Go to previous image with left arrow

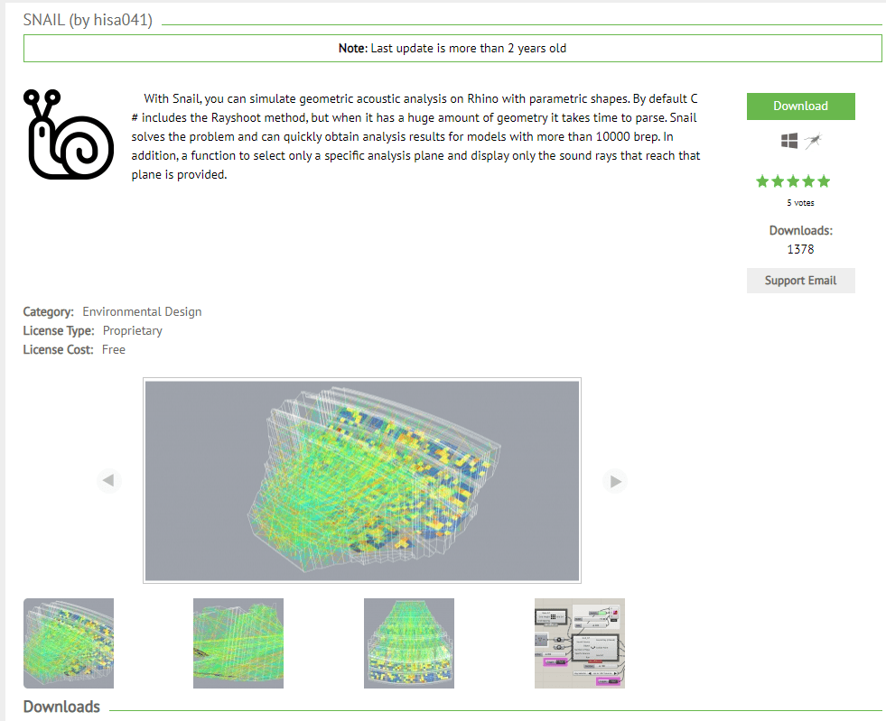click(108, 481)
